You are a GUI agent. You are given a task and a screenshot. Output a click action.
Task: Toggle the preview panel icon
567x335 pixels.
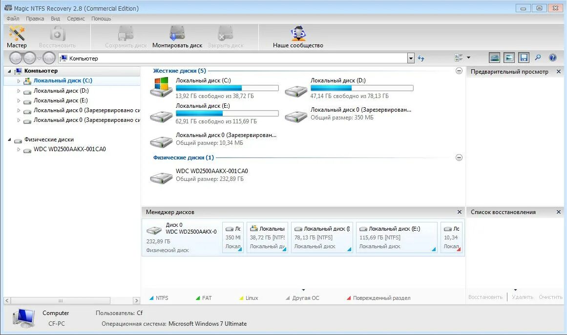509,58
